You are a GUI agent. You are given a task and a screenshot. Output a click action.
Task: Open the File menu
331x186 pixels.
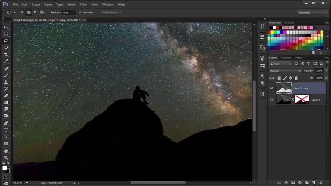point(16,4)
